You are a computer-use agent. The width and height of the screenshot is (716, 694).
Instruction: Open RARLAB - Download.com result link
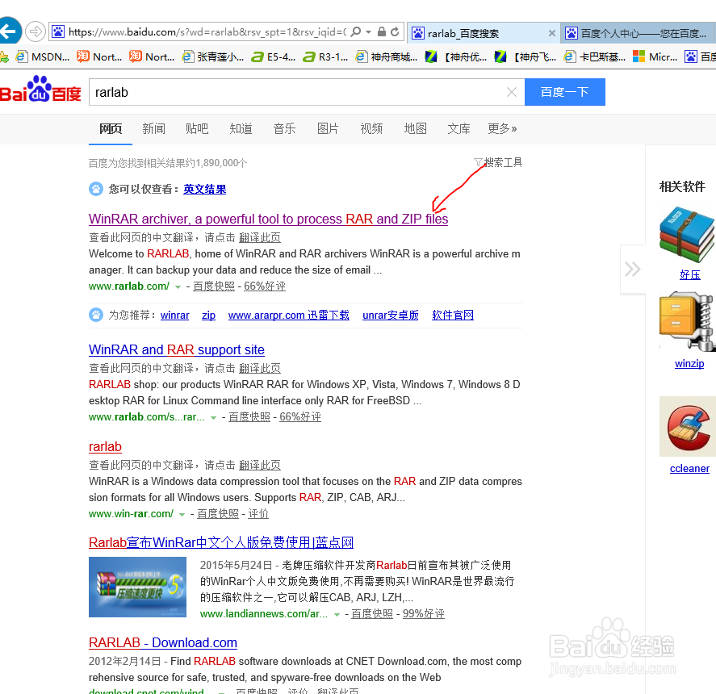(163, 643)
